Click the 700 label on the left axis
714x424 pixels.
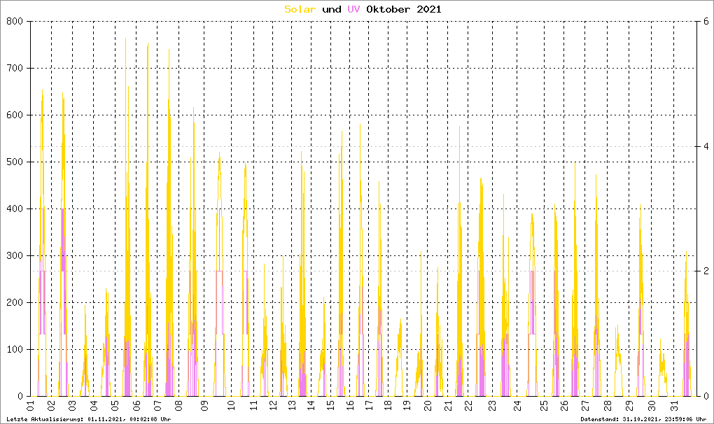[15, 68]
